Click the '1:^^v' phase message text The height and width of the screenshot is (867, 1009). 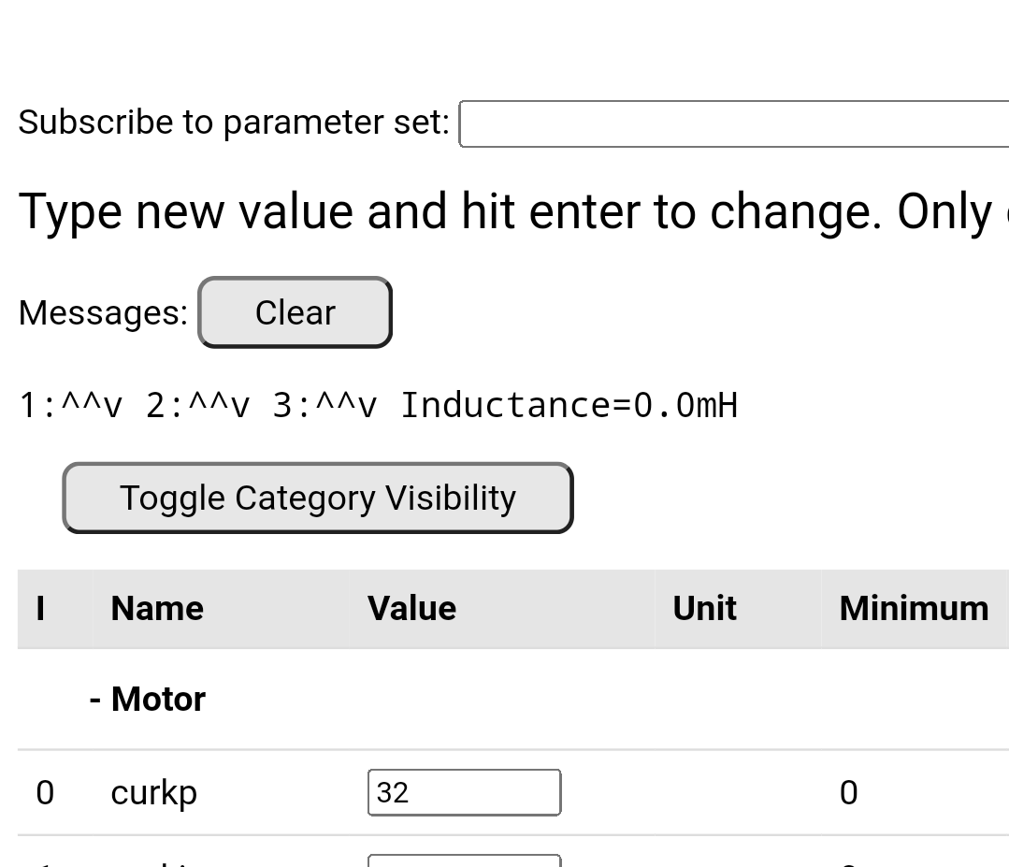(x=71, y=406)
